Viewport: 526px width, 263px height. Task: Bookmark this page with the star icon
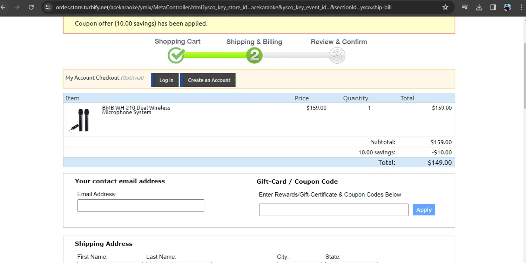tap(445, 7)
